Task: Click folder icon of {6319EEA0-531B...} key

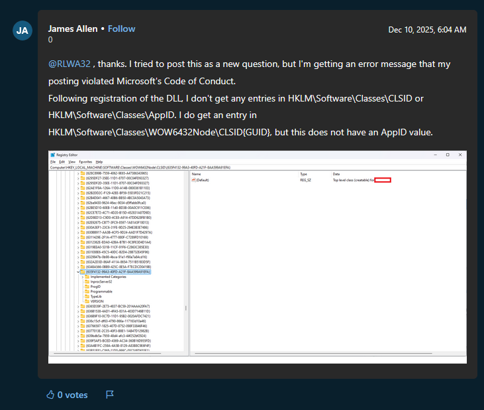Action: point(82,247)
